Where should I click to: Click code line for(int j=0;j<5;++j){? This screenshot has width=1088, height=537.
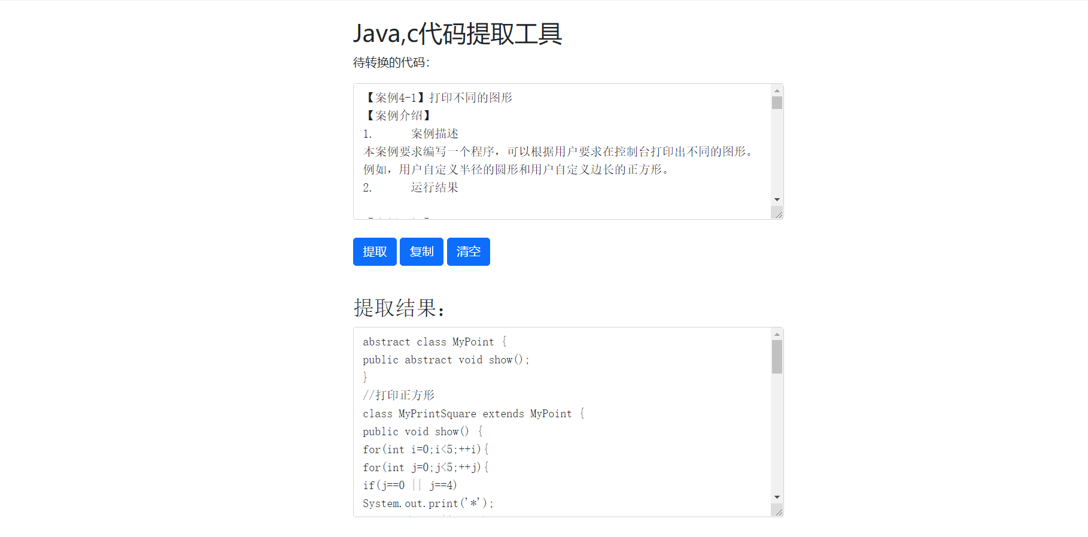pyautogui.click(x=426, y=468)
